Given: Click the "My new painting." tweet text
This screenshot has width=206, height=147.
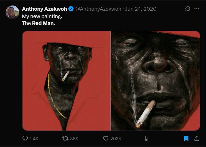Looking at the screenshot, I should 42,16.
